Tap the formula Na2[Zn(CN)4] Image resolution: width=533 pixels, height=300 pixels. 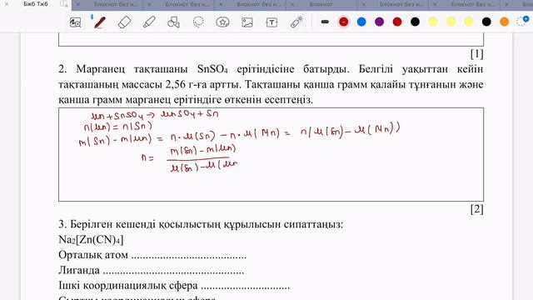[91, 239]
